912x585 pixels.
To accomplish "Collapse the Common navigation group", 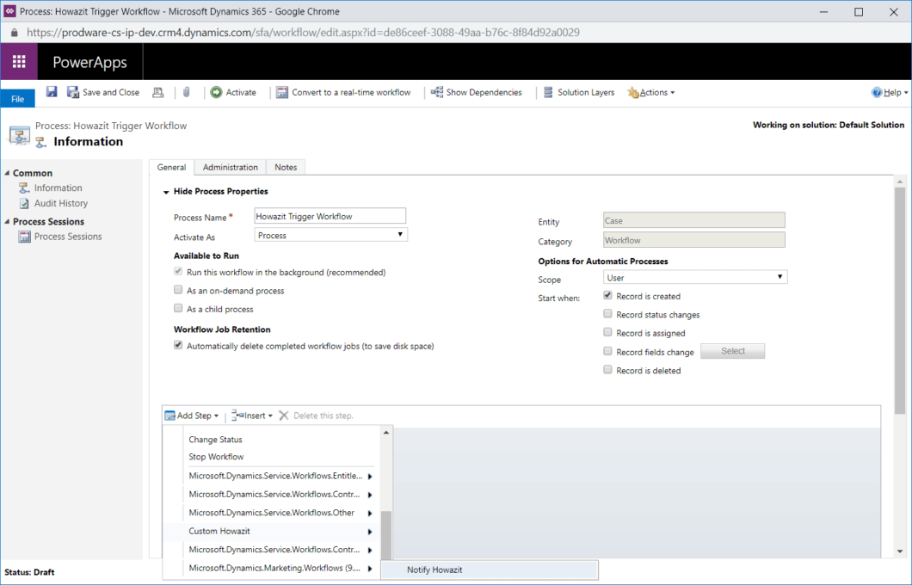I will point(7,173).
